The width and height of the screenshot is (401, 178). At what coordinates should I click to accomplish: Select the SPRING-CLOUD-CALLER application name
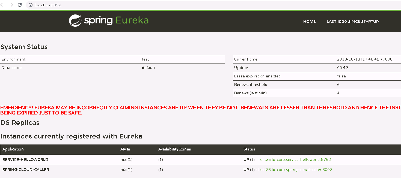[x=26, y=170]
